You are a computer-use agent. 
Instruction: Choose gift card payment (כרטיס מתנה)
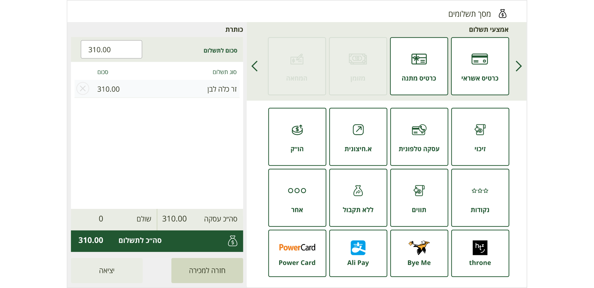[419, 66]
